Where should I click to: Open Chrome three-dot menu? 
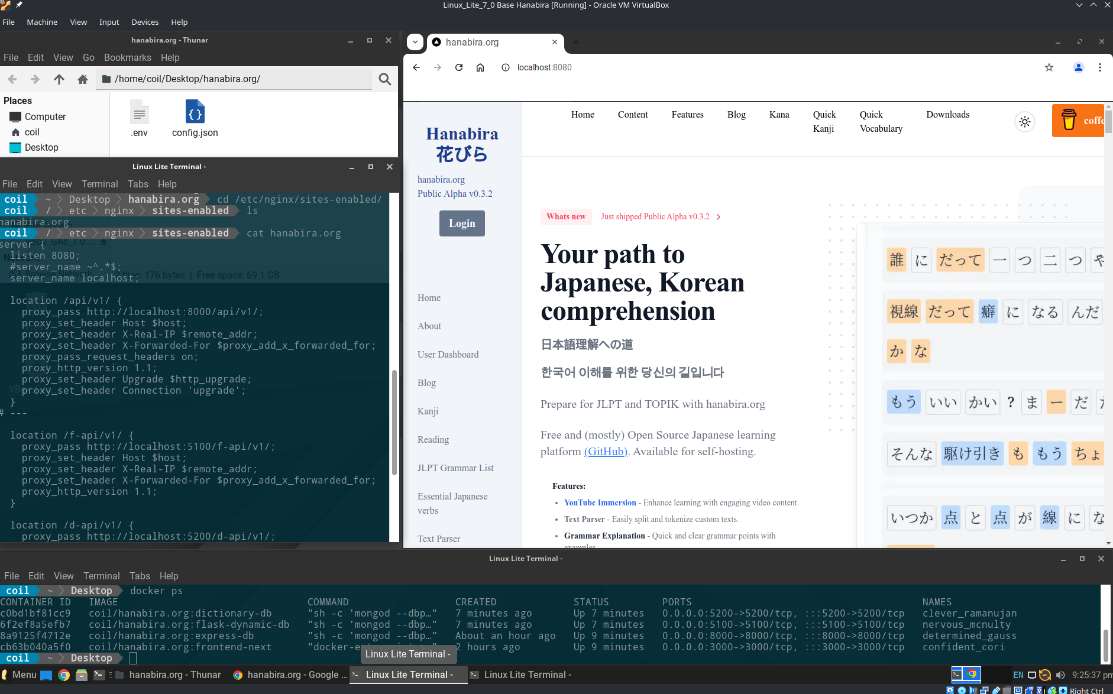tap(1100, 67)
